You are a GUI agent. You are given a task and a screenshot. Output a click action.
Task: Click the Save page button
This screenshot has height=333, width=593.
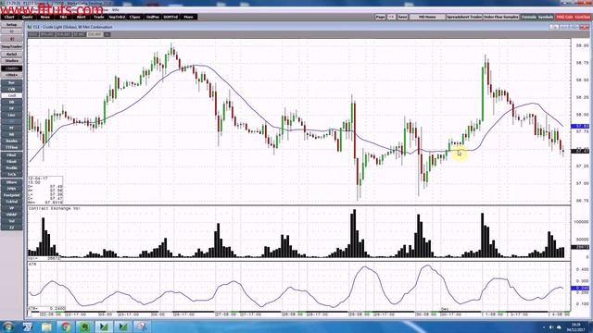(x=402, y=17)
